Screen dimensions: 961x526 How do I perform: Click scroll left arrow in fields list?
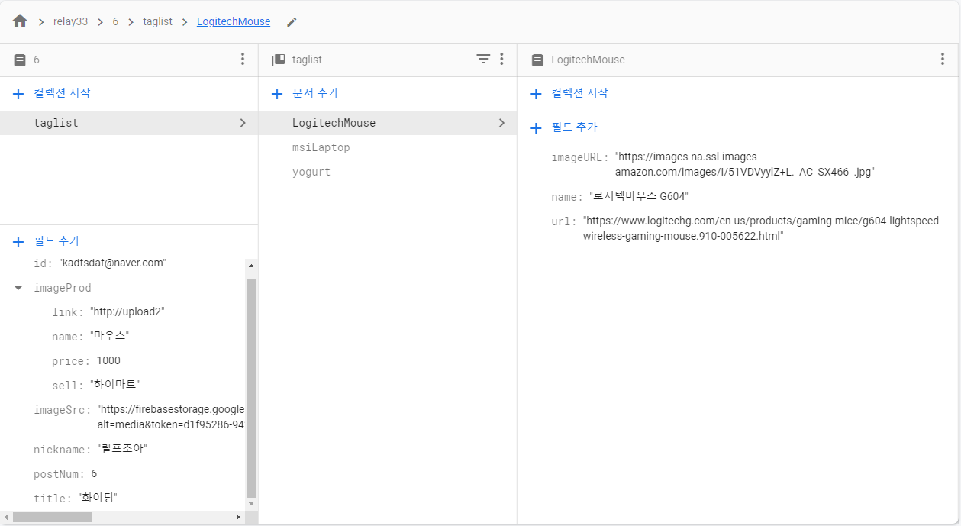[6, 517]
